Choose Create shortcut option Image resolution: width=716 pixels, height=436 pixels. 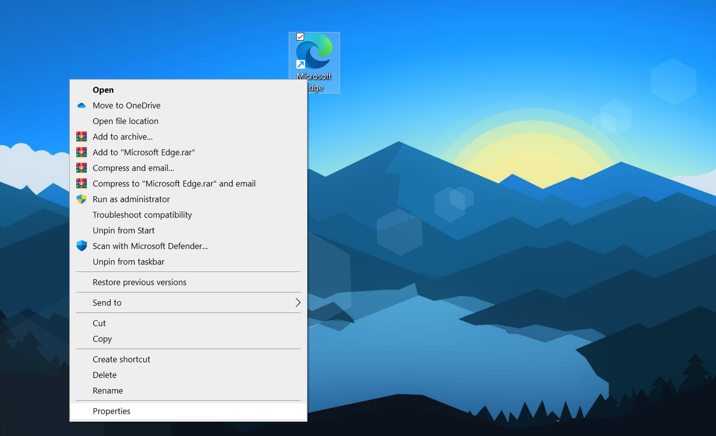pos(121,359)
